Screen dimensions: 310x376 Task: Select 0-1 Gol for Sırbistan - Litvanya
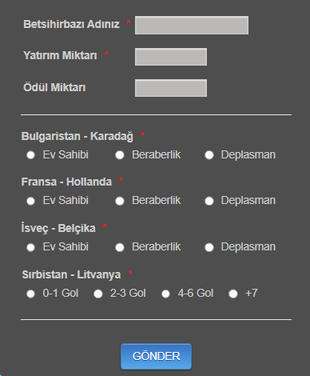pyautogui.click(x=30, y=294)
